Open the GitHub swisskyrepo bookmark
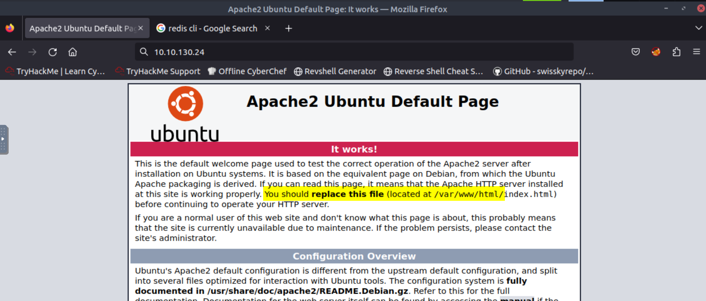The height and width of the screenshot is (301, 706). (x=543, y=71)
